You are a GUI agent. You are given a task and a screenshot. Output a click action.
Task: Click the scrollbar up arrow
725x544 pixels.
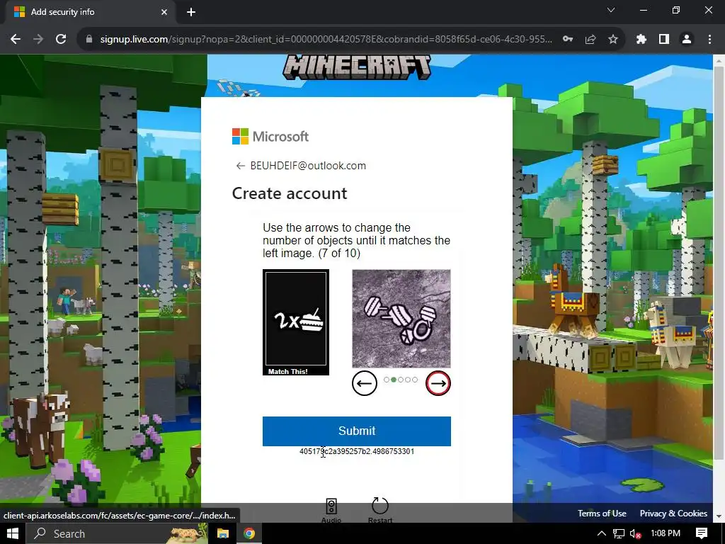click(719, 60)
